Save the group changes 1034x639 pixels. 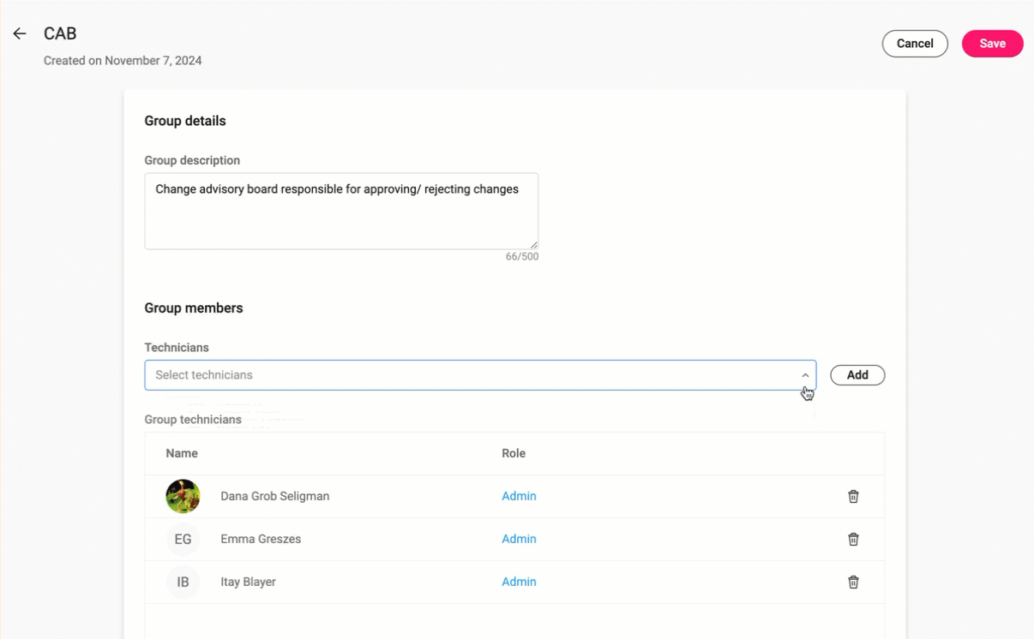(x=992, y=44)
